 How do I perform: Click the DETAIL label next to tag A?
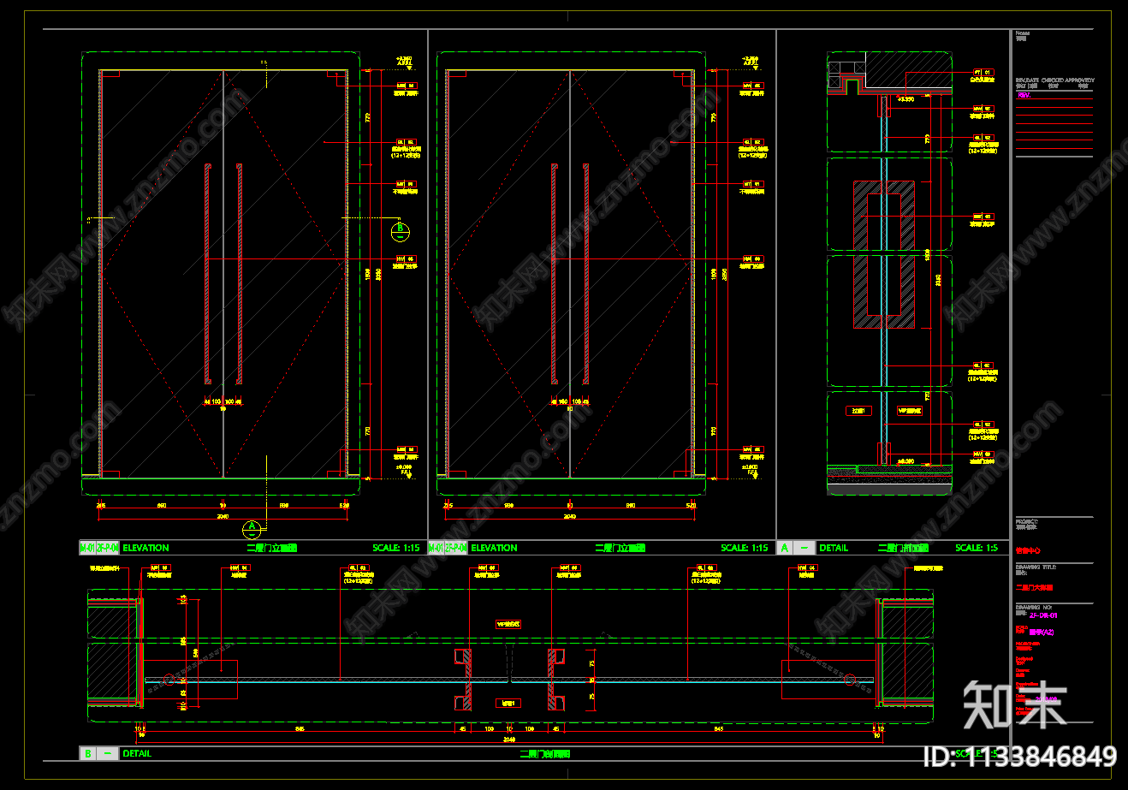tap(834, 548)
